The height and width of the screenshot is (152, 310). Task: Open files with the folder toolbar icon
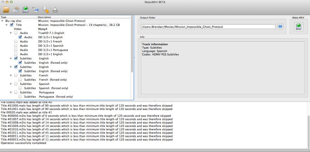tap(6, 9)
